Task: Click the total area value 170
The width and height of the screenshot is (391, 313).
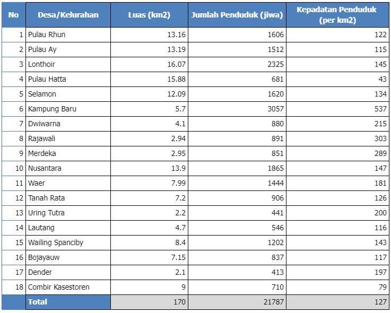Action: (179, 302)
